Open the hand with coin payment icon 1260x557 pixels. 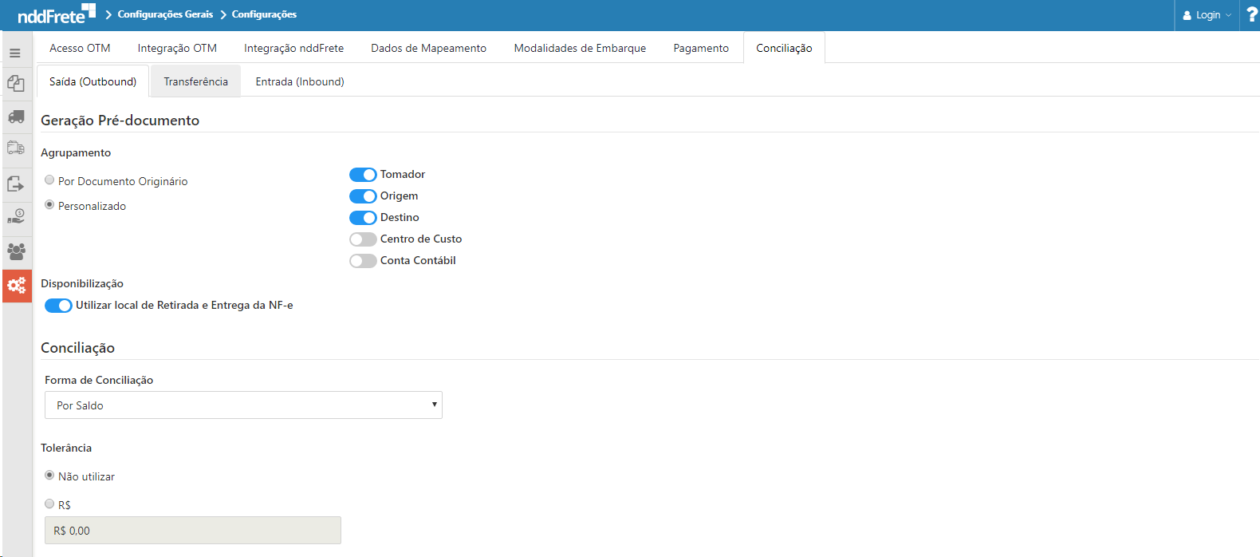(x=16, y=217)
